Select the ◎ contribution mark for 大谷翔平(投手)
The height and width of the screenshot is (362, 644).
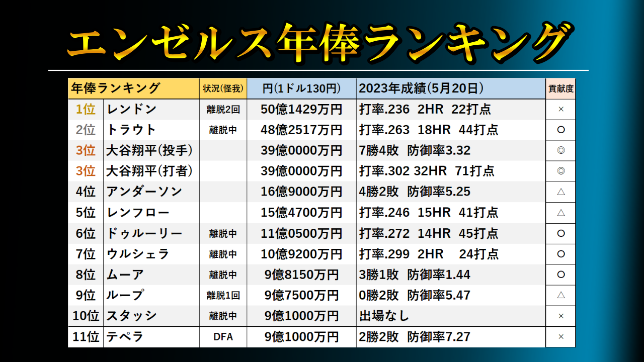(560, 150)
